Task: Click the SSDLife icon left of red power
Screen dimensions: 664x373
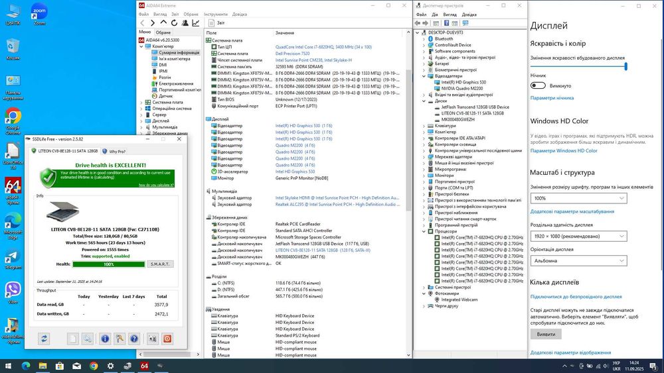Action: click(153, 339)
